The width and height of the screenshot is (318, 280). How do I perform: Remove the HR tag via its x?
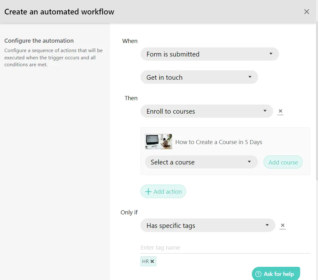pos(152,261)
